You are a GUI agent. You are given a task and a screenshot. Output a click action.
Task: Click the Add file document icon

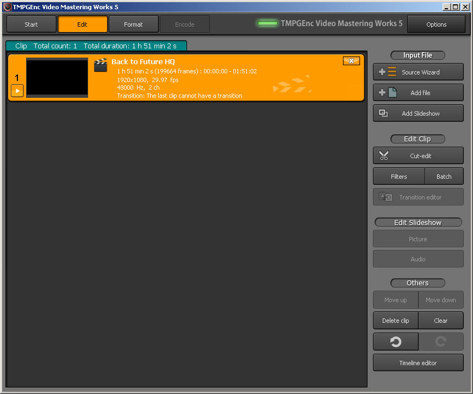(388, 92)
